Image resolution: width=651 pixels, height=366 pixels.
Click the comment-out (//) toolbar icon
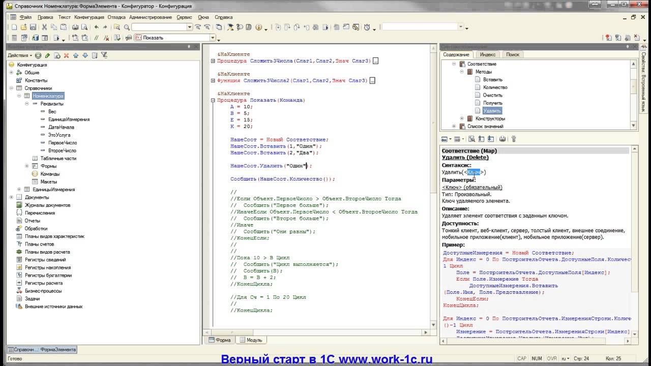point(96,38)
